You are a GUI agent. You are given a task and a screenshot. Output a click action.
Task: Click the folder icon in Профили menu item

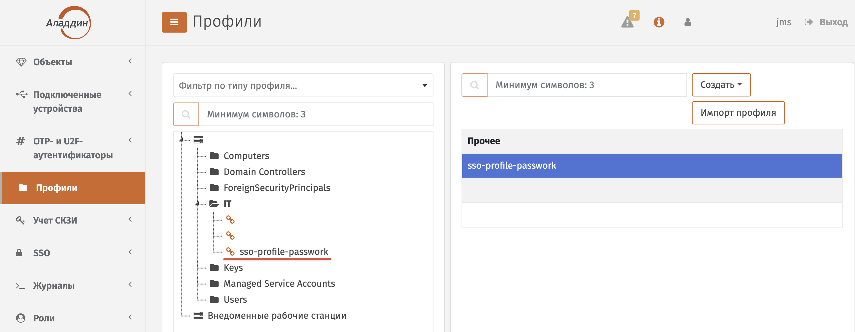23,188
